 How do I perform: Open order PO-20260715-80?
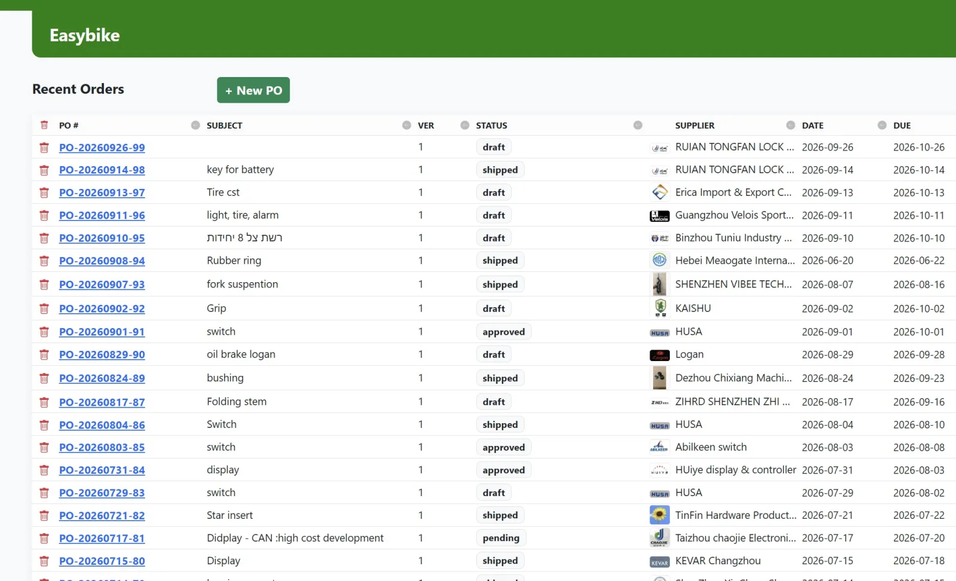tap(102, 561)
